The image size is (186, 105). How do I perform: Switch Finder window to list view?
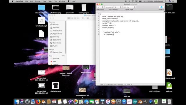coord(72,18)
